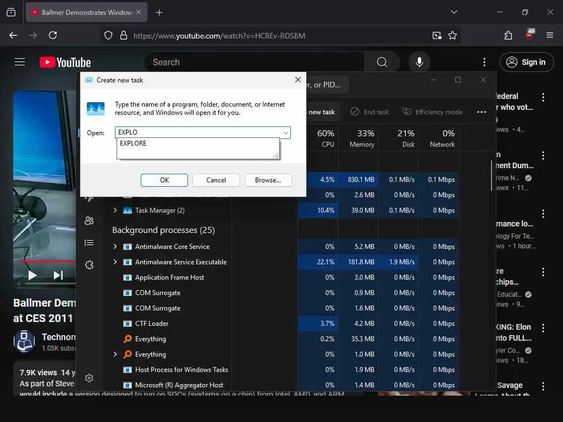Close the Ballmer Demonstrates Windows tab
The height and width of the screenshot is (422, 563).
(x=139, y=12)
